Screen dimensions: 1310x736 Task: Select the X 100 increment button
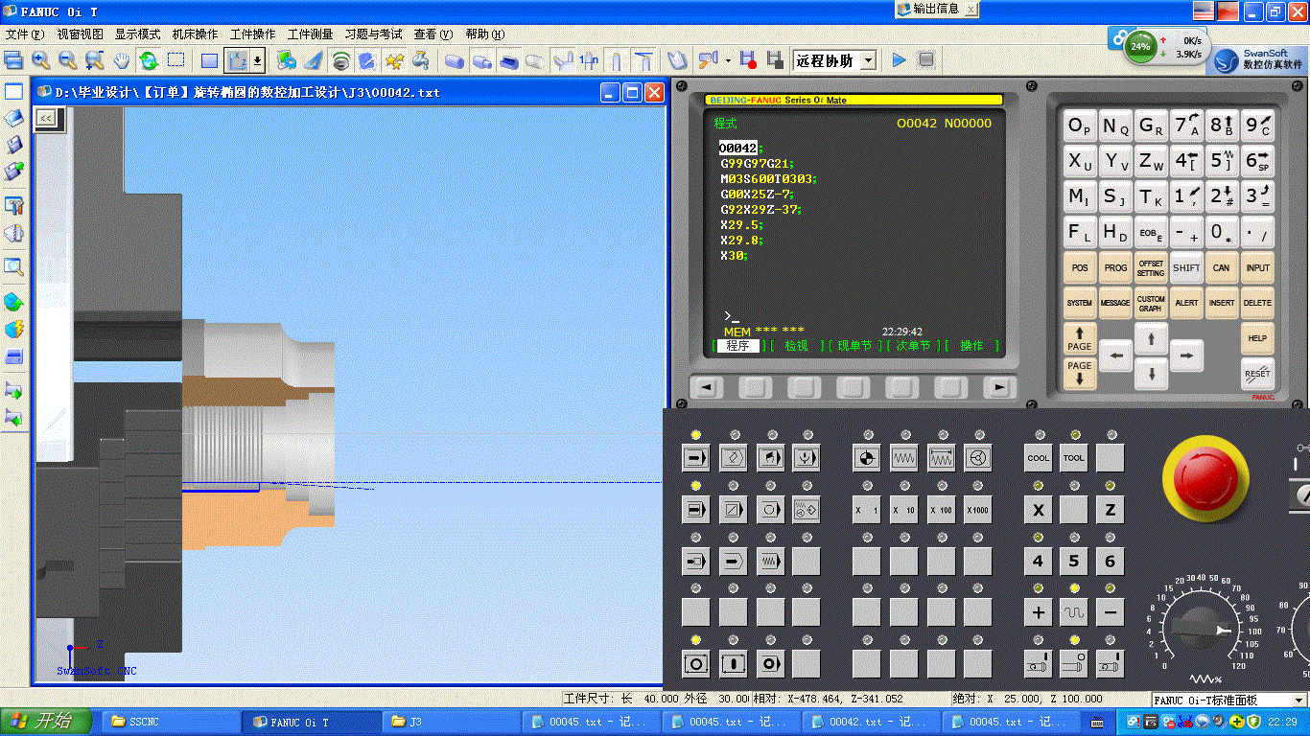[941, 510]
